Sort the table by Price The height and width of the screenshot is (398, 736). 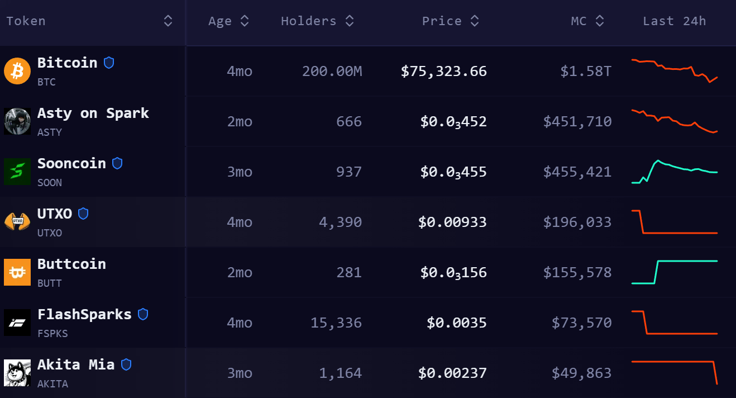click(x=475, y=21)
